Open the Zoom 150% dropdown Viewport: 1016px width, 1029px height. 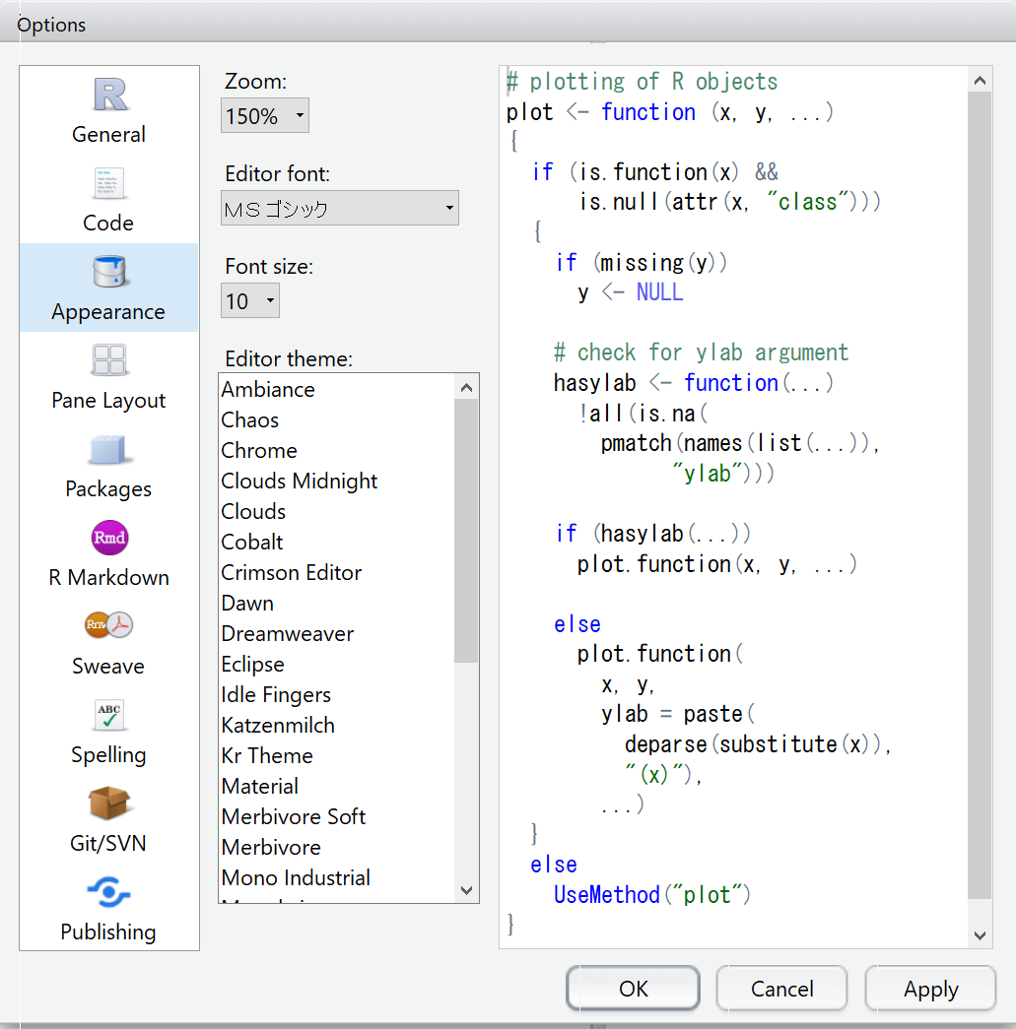pos(265,115)
